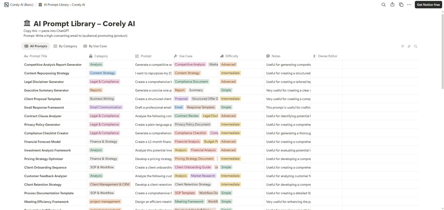Click the Client Onboarding Guide tag
This screenshot has width=444, height=210.
click(193, 167)
